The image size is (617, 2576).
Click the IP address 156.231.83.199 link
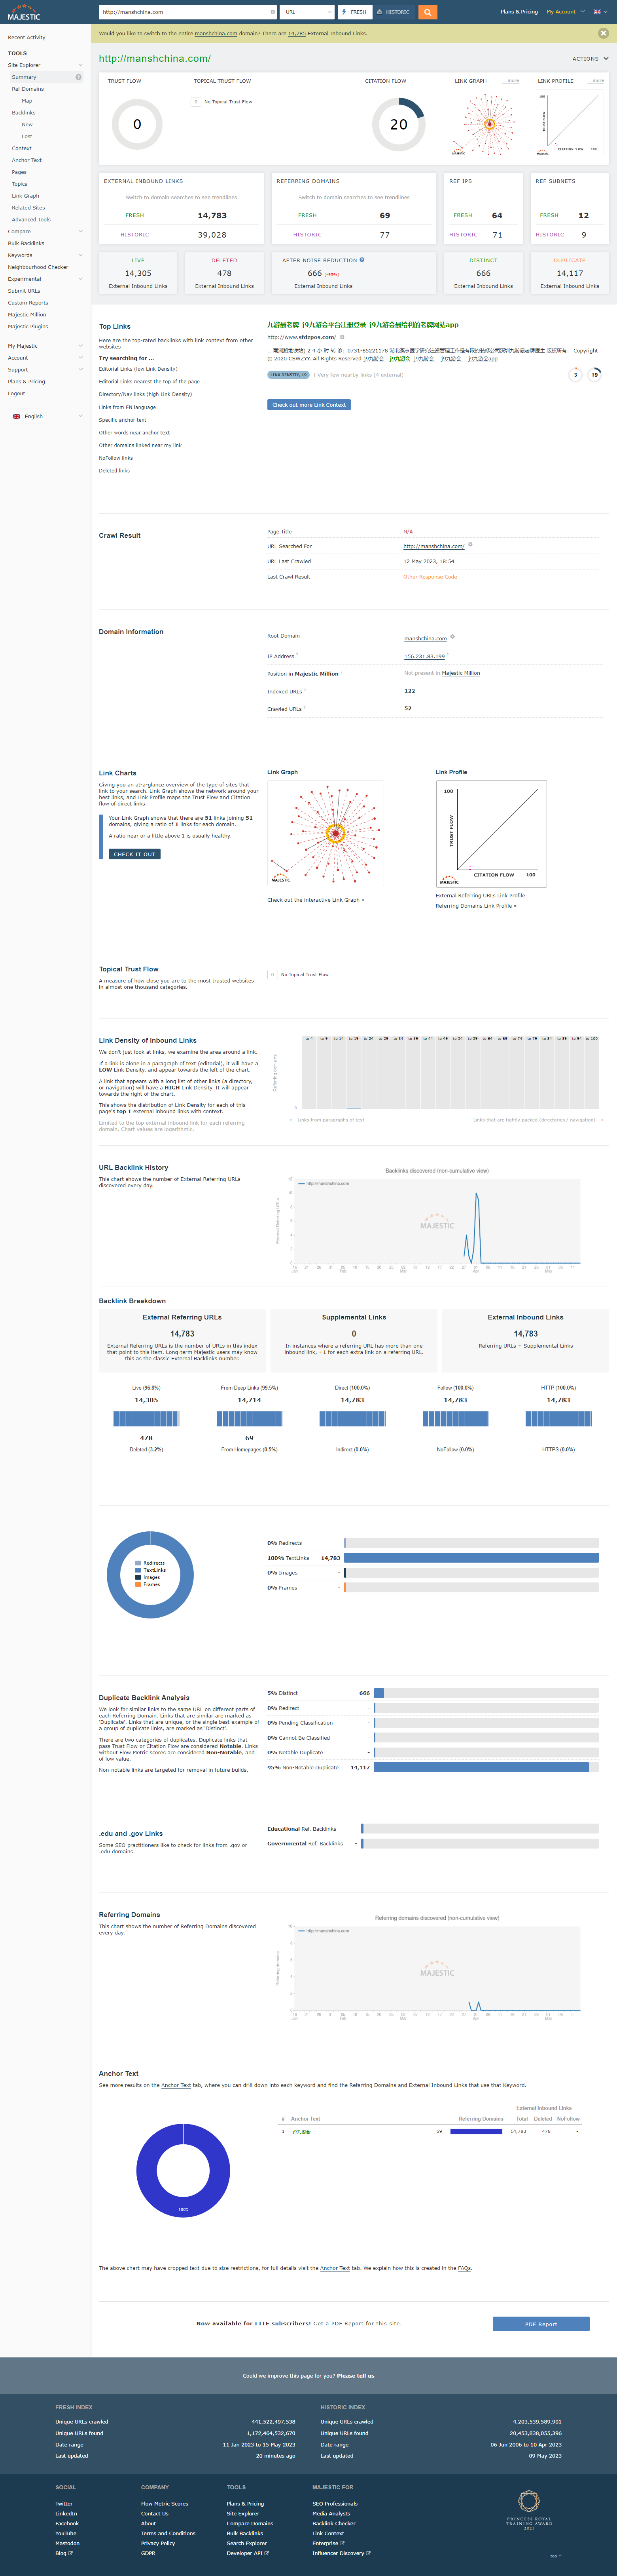[x=424, y=656]
